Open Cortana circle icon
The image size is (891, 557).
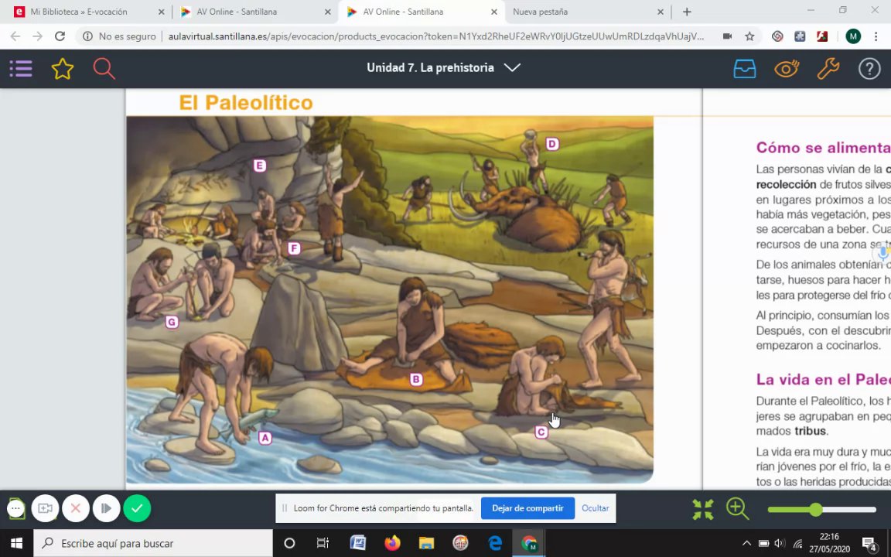coord(289,543)
